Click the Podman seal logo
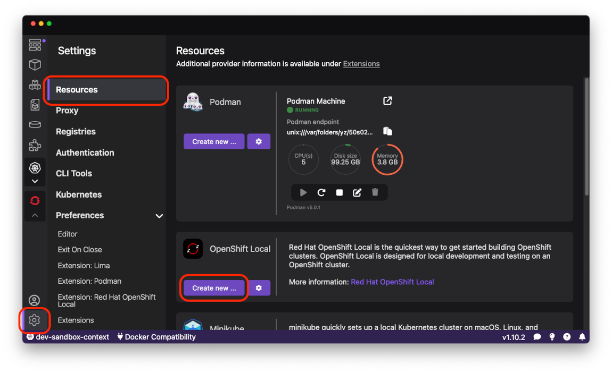Screen dimensions: 612x373 (x=193, y=101)
